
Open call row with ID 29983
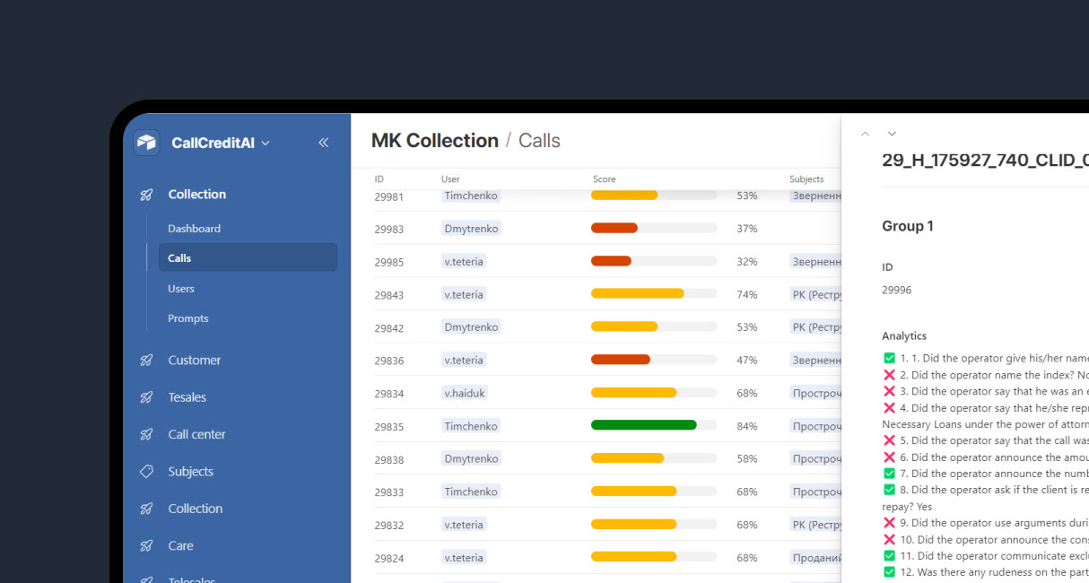[596, 229]
